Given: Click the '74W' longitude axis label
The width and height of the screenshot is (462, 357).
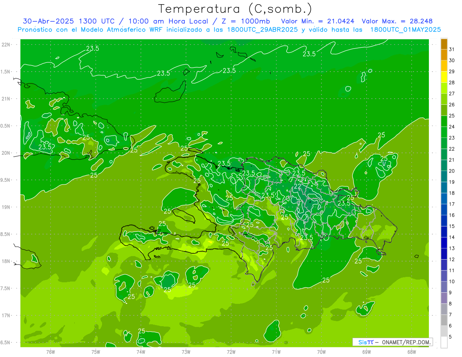Looking at the screenshot, I should point(141,352).
